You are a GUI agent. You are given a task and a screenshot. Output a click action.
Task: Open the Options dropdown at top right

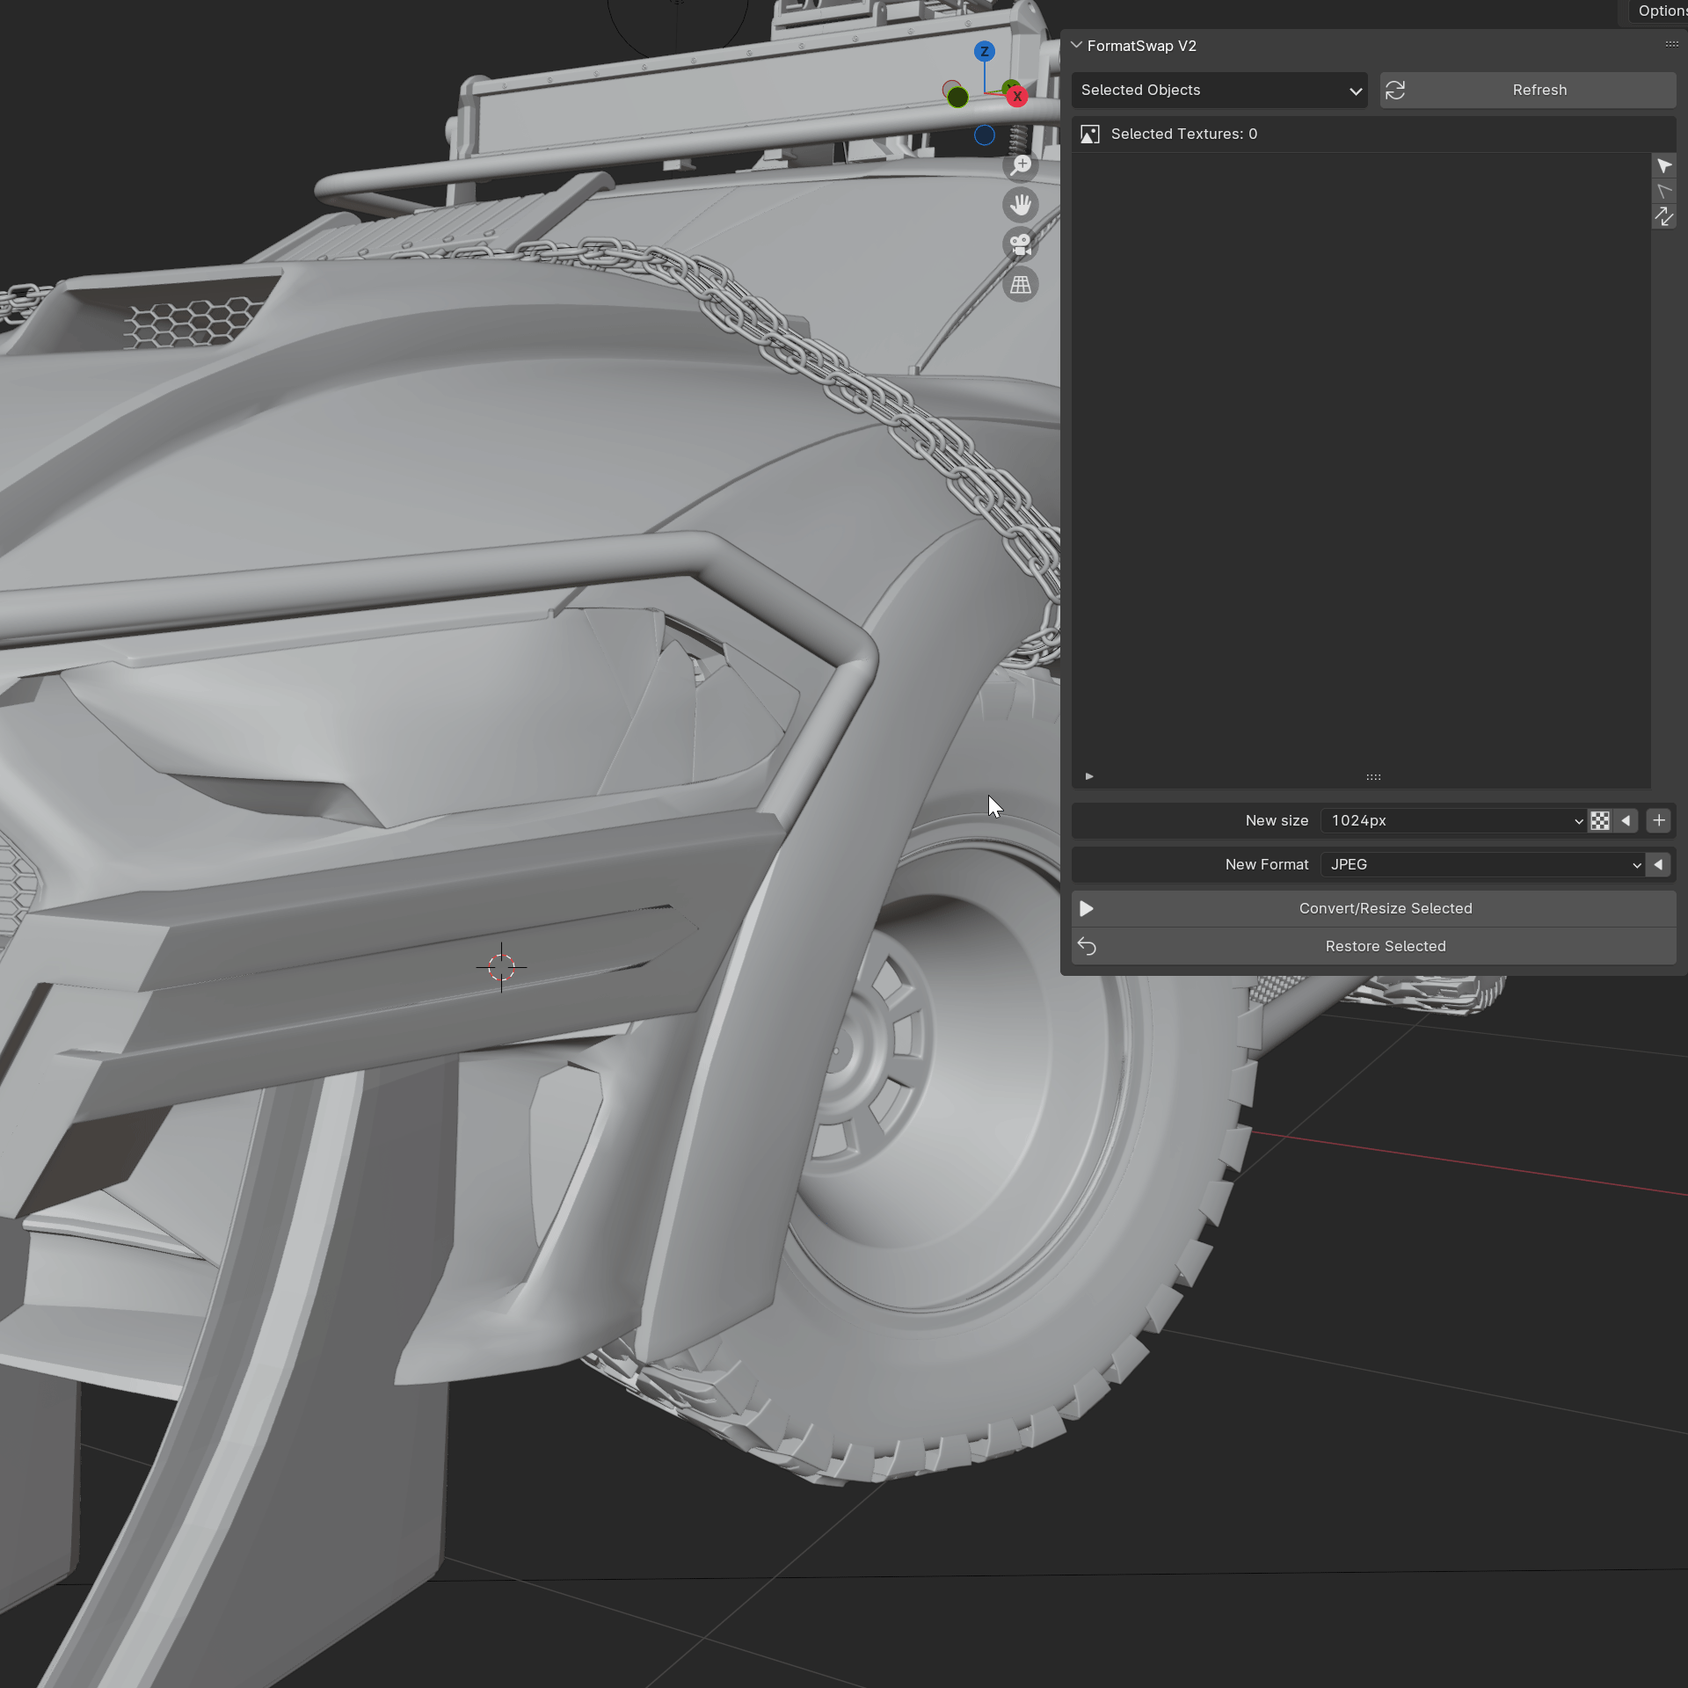[x=1658, y=11]
